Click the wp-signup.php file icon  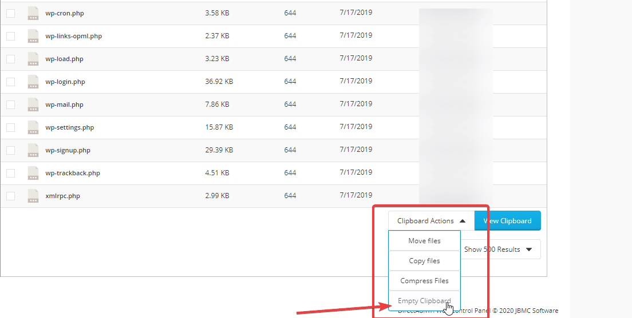(x=33, y=150)
